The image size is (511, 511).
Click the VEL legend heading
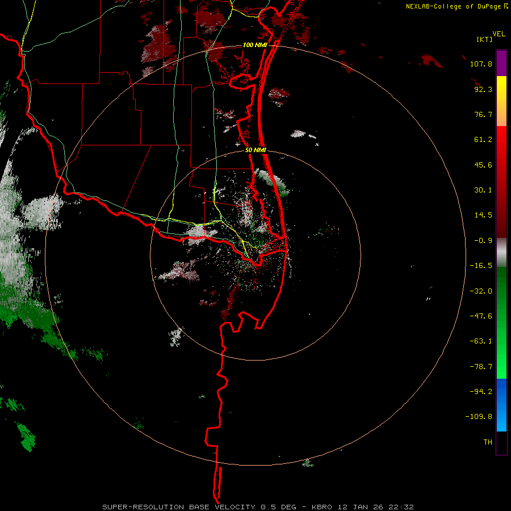pos(499,34)
